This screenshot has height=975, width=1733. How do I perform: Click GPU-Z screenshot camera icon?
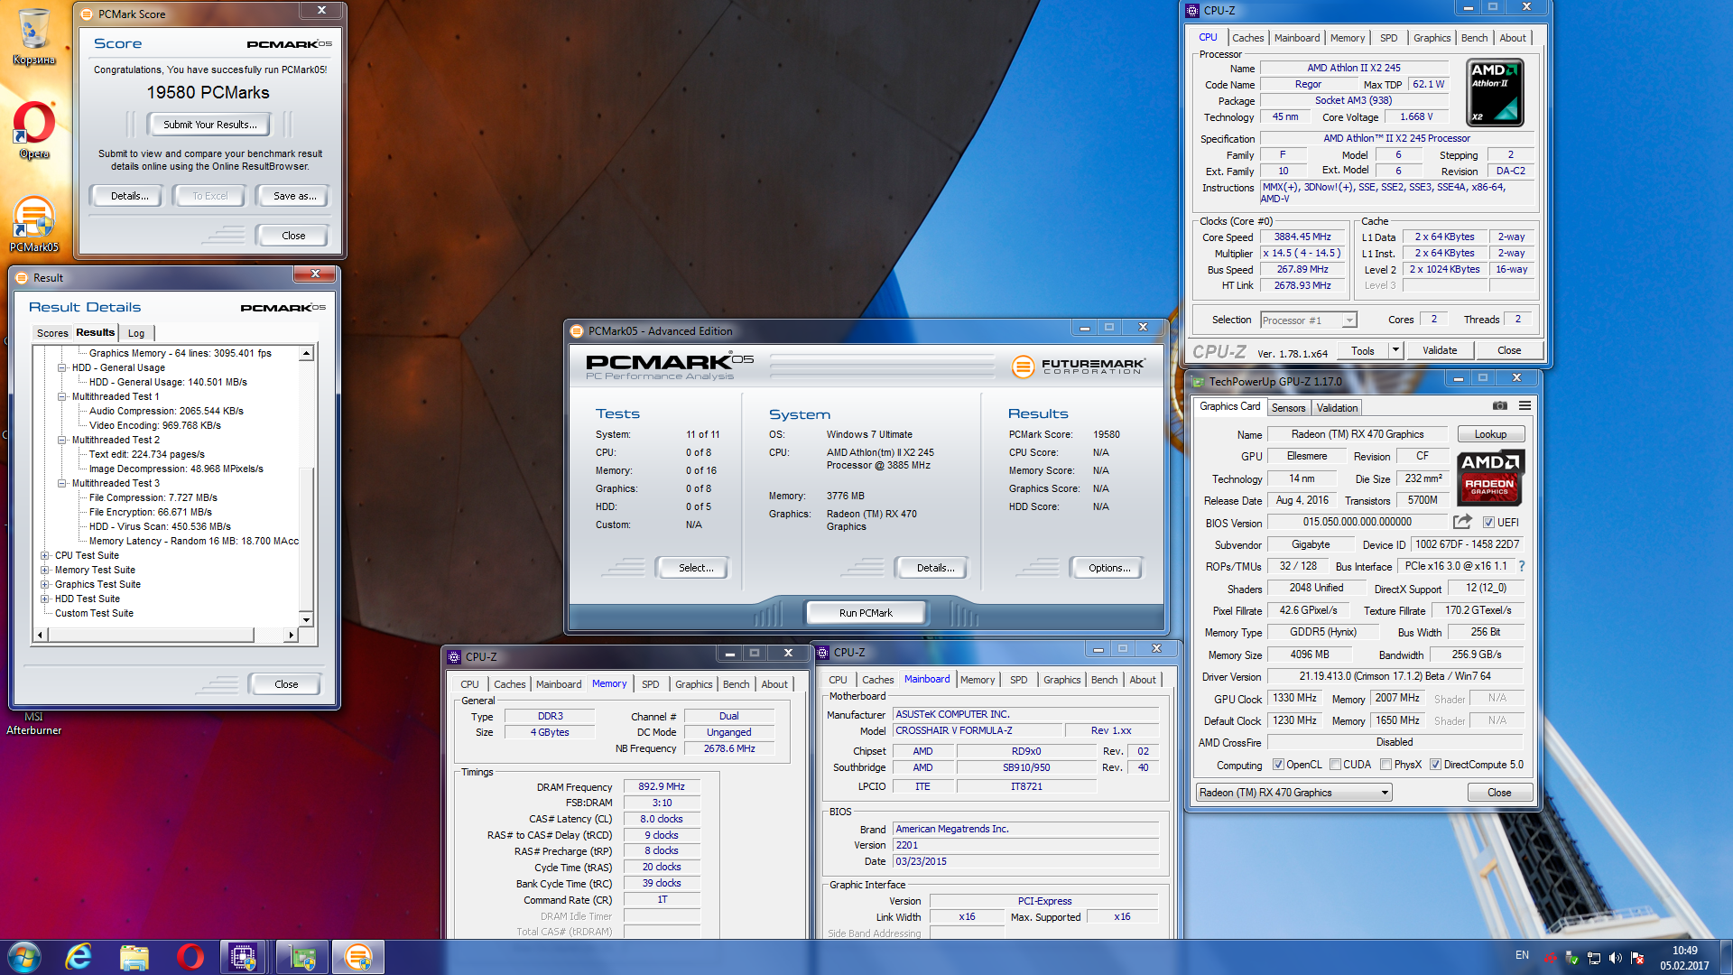pyautogui.click(x=1500, y=406)
